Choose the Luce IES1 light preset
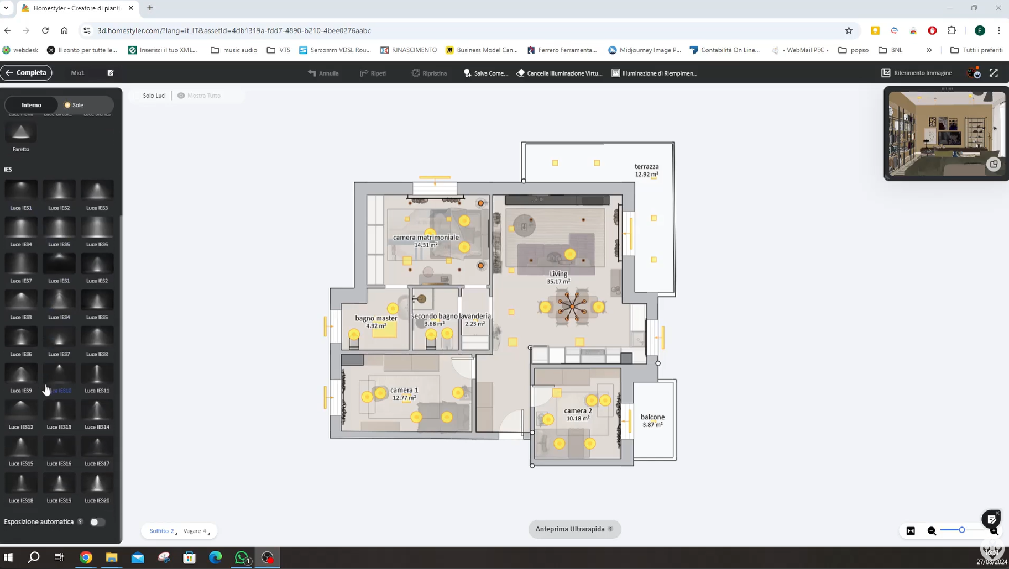 tap(21, 191)
